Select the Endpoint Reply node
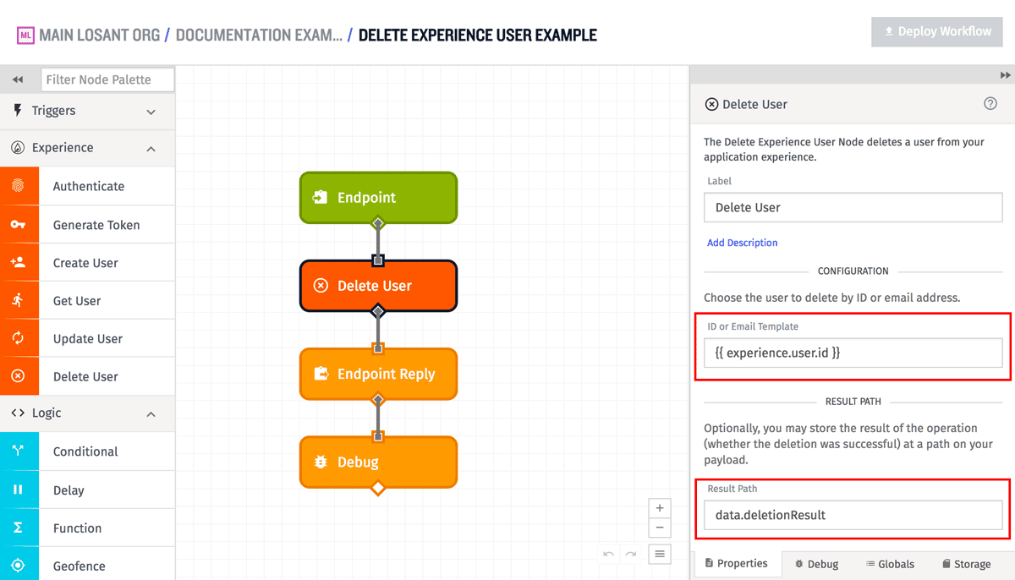Viewport: 1015px width, 580px height. click(x=378, y=374)
